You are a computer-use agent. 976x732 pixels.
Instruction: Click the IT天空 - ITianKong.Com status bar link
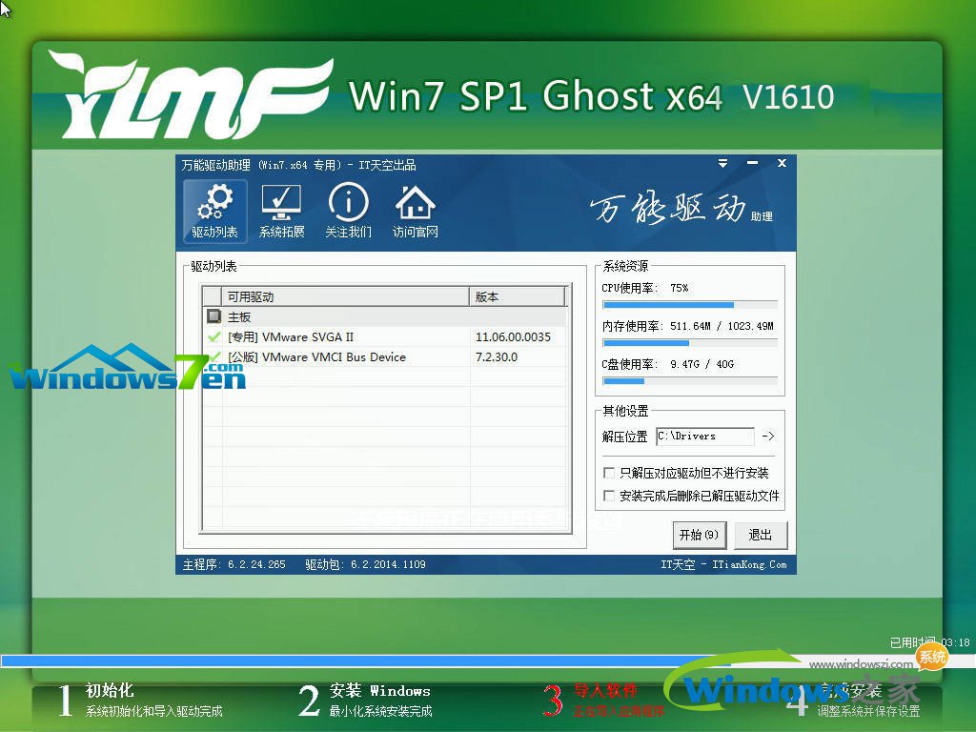click(x=729, y=563)
